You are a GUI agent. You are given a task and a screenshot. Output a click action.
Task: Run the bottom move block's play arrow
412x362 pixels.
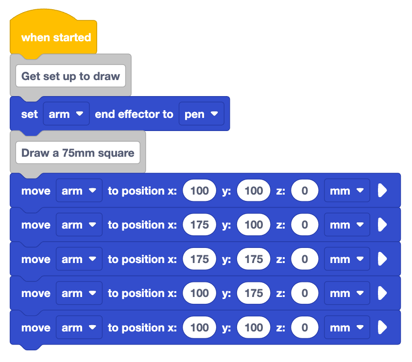click(383, 327)
